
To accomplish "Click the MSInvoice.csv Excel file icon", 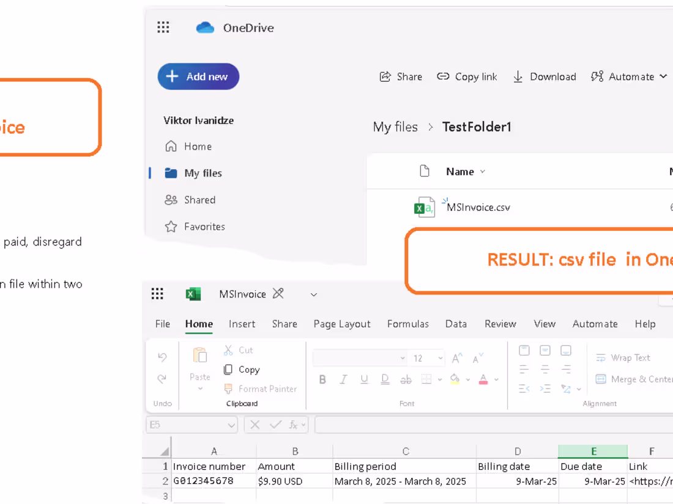I will (424, 208).
